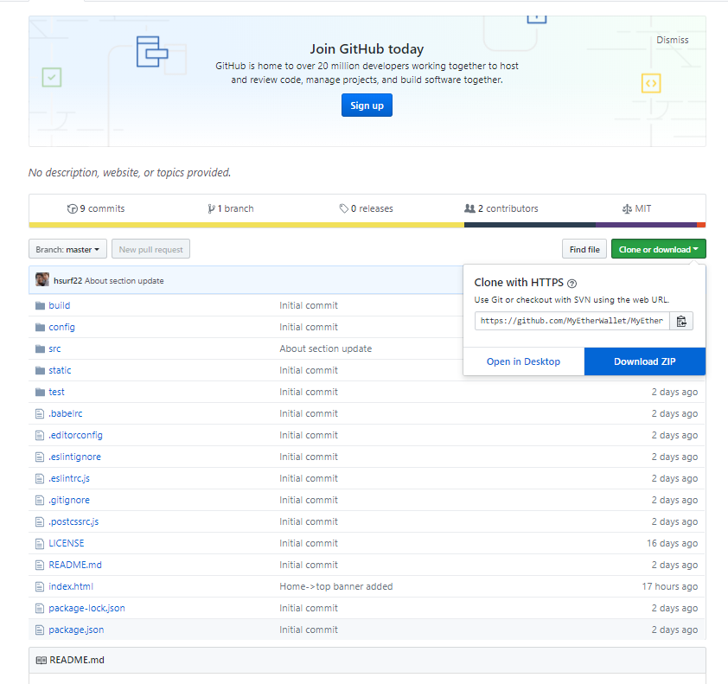Click the src folder icon

coord(40,348)
